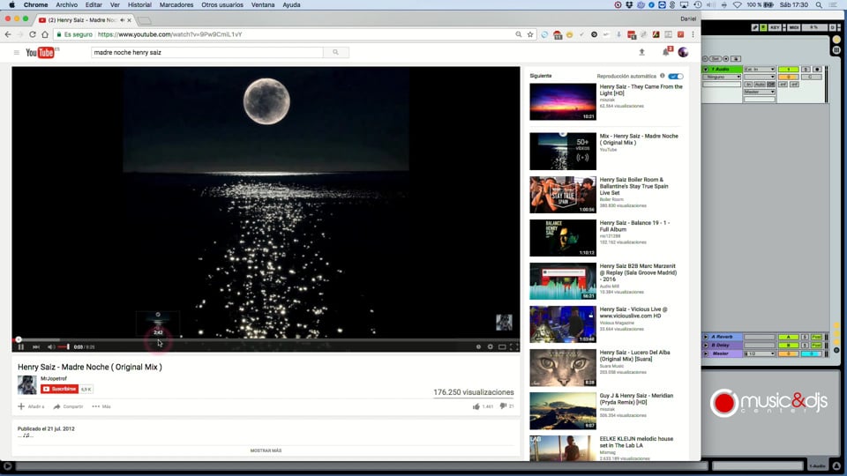Open YouTube notifications bell

pyautogui.click(x=666, y=52)
